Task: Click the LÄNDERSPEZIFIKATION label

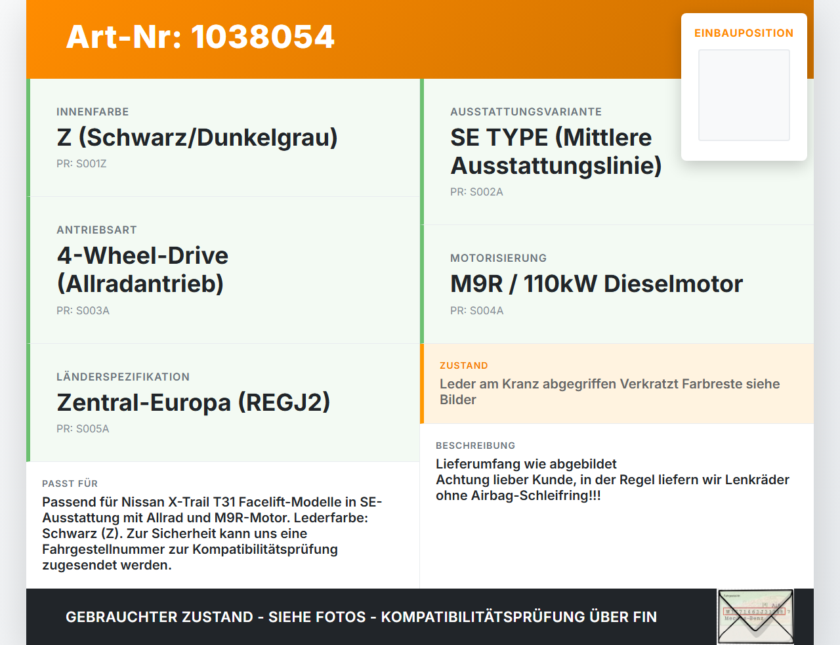Action: tap(123, 377)
